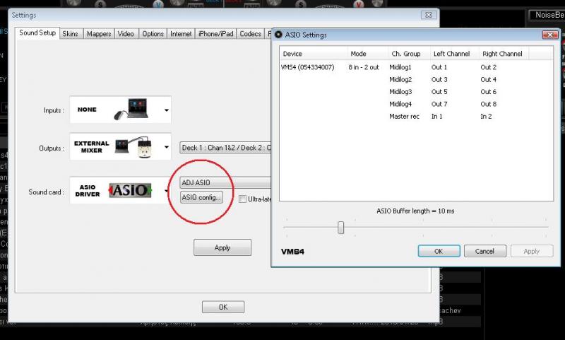Expand the Inputs NONE dropdown arrow

click(167, 110)
